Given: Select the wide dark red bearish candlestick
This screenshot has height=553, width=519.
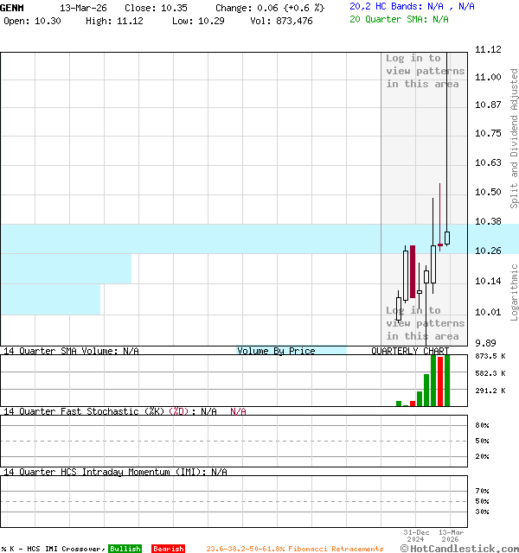Looking at the screenshot, I should click(413, 271).
